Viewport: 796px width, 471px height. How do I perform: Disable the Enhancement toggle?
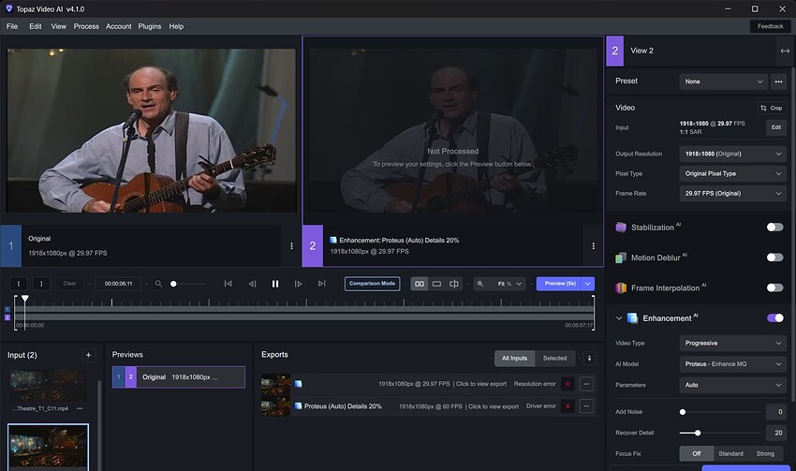tap(774, 318)
